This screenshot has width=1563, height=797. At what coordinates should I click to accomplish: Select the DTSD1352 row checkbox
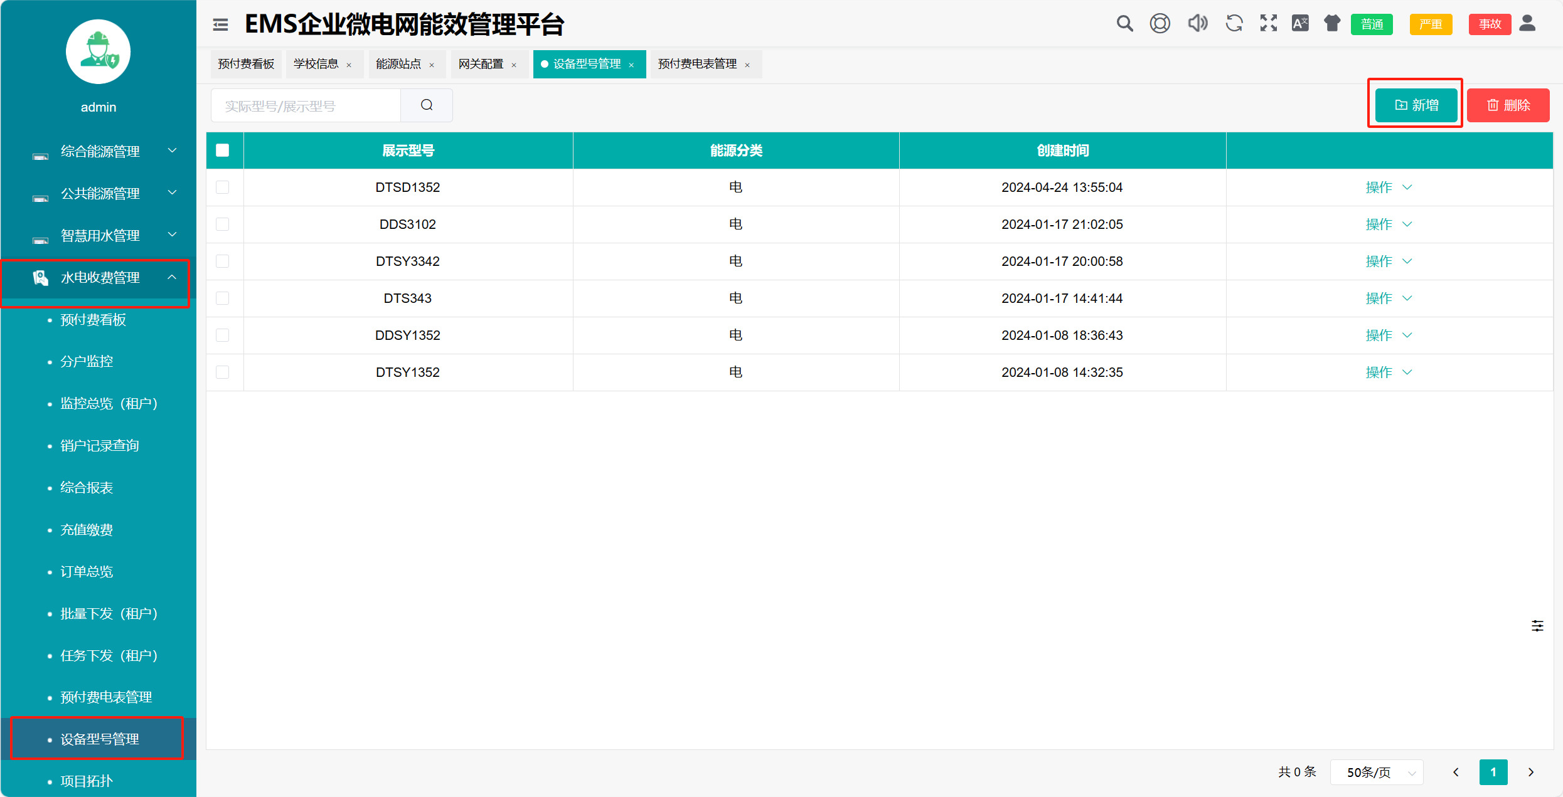point(223,187)
